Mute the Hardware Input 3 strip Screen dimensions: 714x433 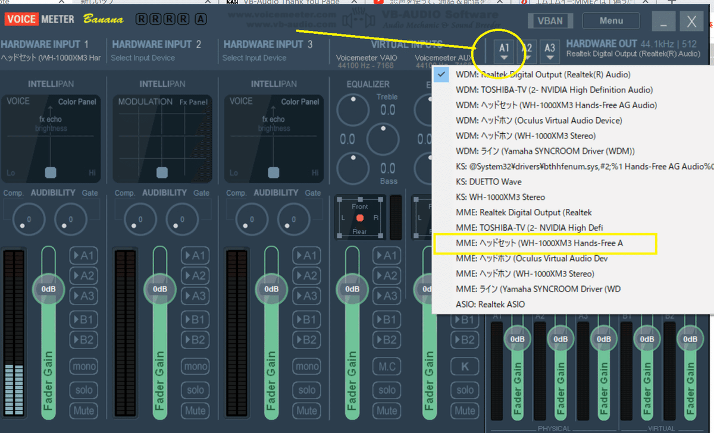[306, 410]
